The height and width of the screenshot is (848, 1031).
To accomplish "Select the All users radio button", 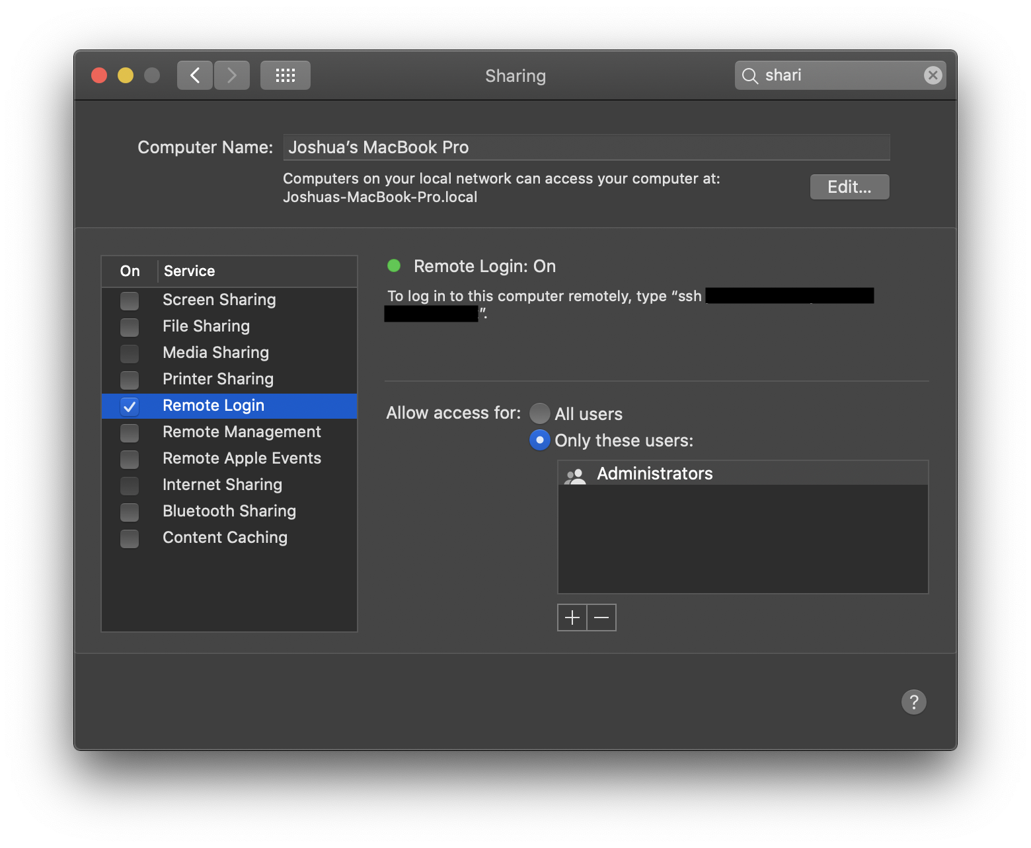I will pyautogui.click(x=540, y=413).
